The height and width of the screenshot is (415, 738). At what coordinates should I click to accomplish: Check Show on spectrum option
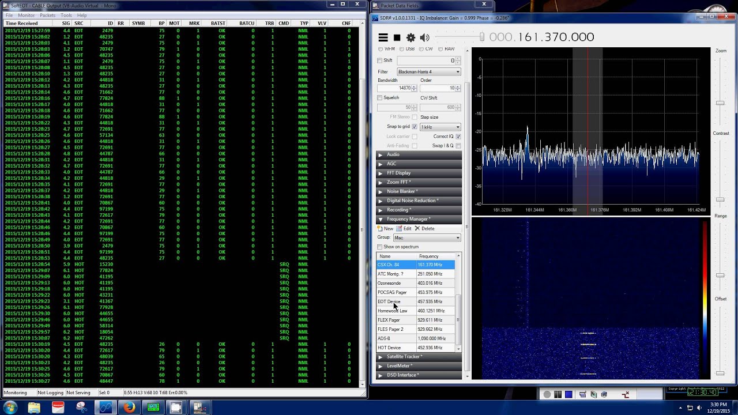(x=380, y=247)
